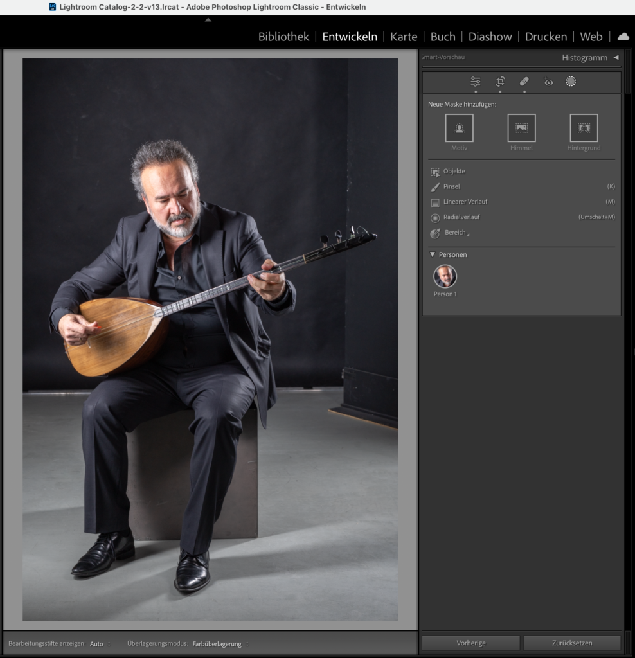Open Bearbeitungsstifte anzeigen Auto dropdown
Image resolution: width=635 pixels, height=658 pixels.
pyautogui.click(x=100, y=644)
